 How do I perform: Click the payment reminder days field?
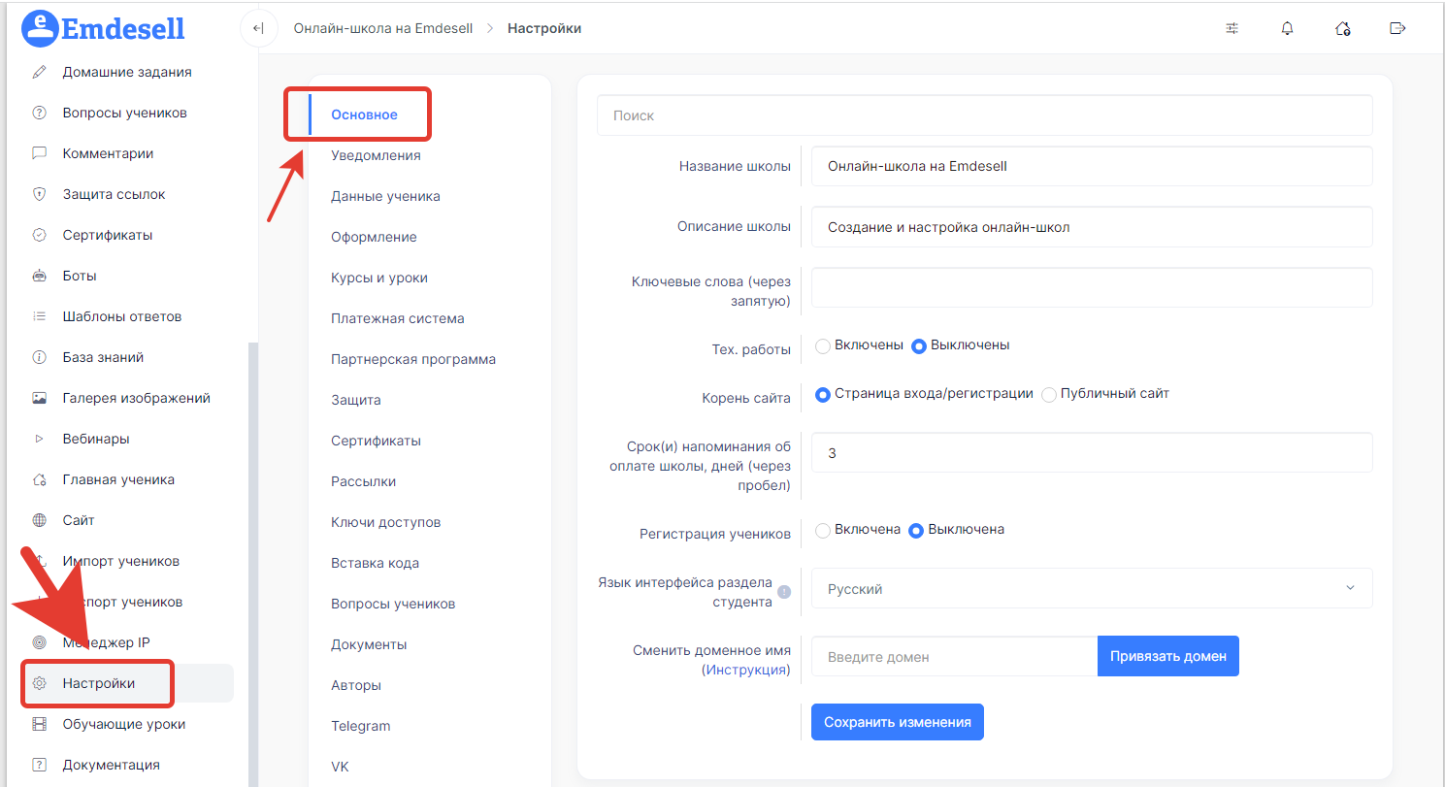click(1092, 452)
